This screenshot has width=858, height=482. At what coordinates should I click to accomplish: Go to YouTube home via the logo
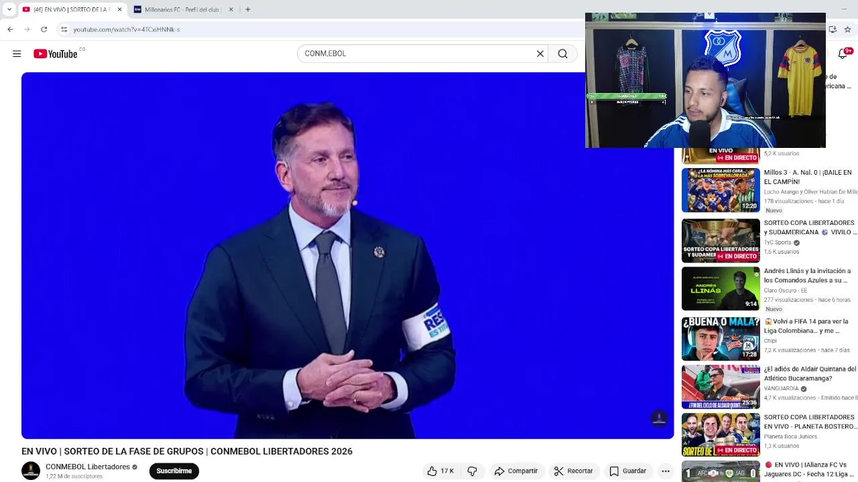pyautogui.click(x=56, y=54)
